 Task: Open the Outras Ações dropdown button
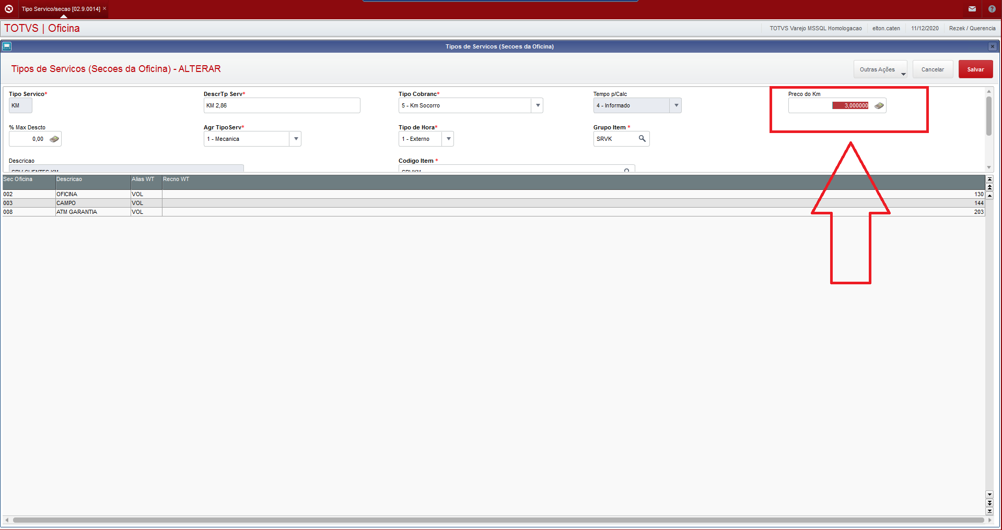[880, 69]
